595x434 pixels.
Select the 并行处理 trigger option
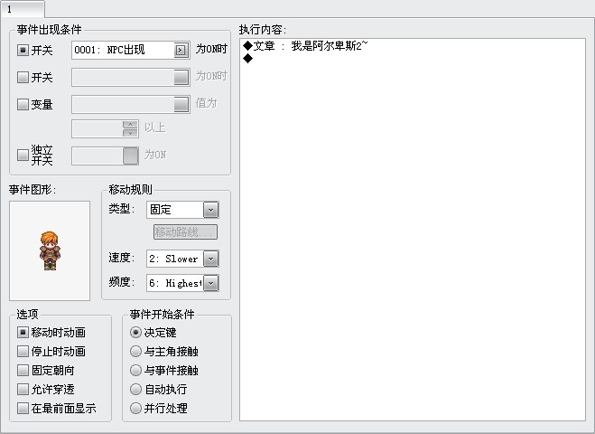tap(135, 408)
